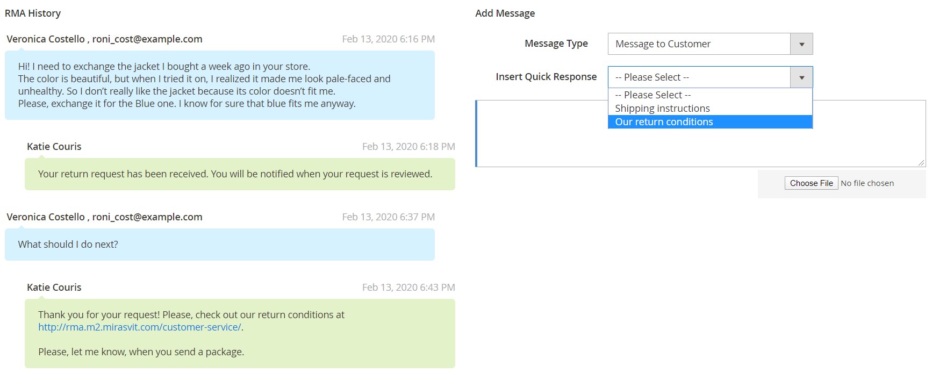
Task: Click the textarea resize grip corner
Action: pos(921,162)
